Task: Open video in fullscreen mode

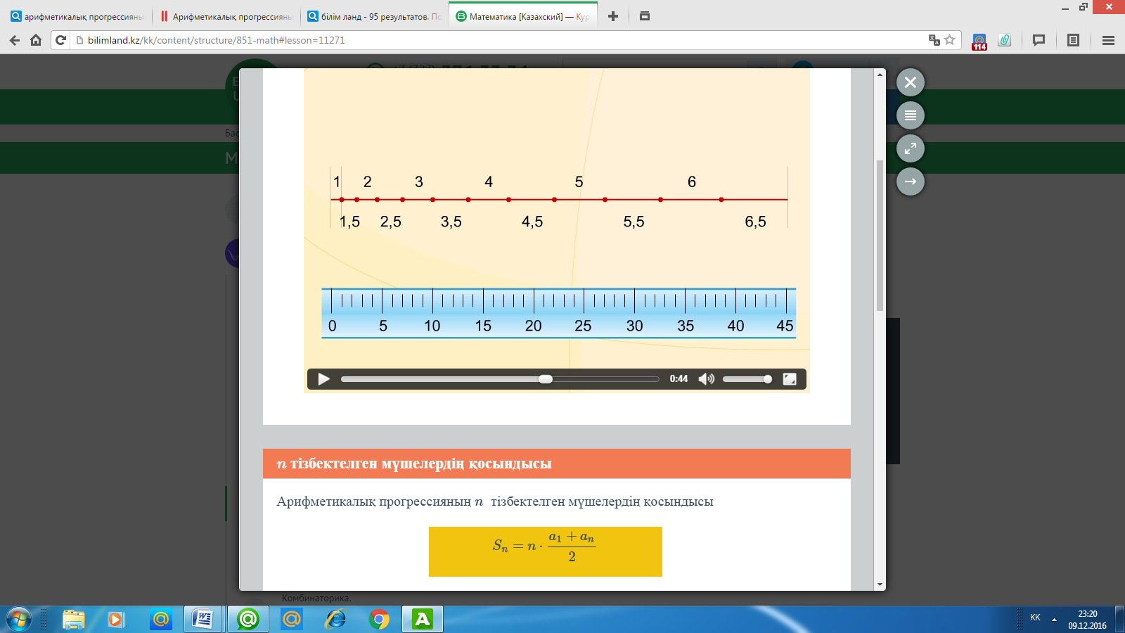Action: [x=790, y=379]
